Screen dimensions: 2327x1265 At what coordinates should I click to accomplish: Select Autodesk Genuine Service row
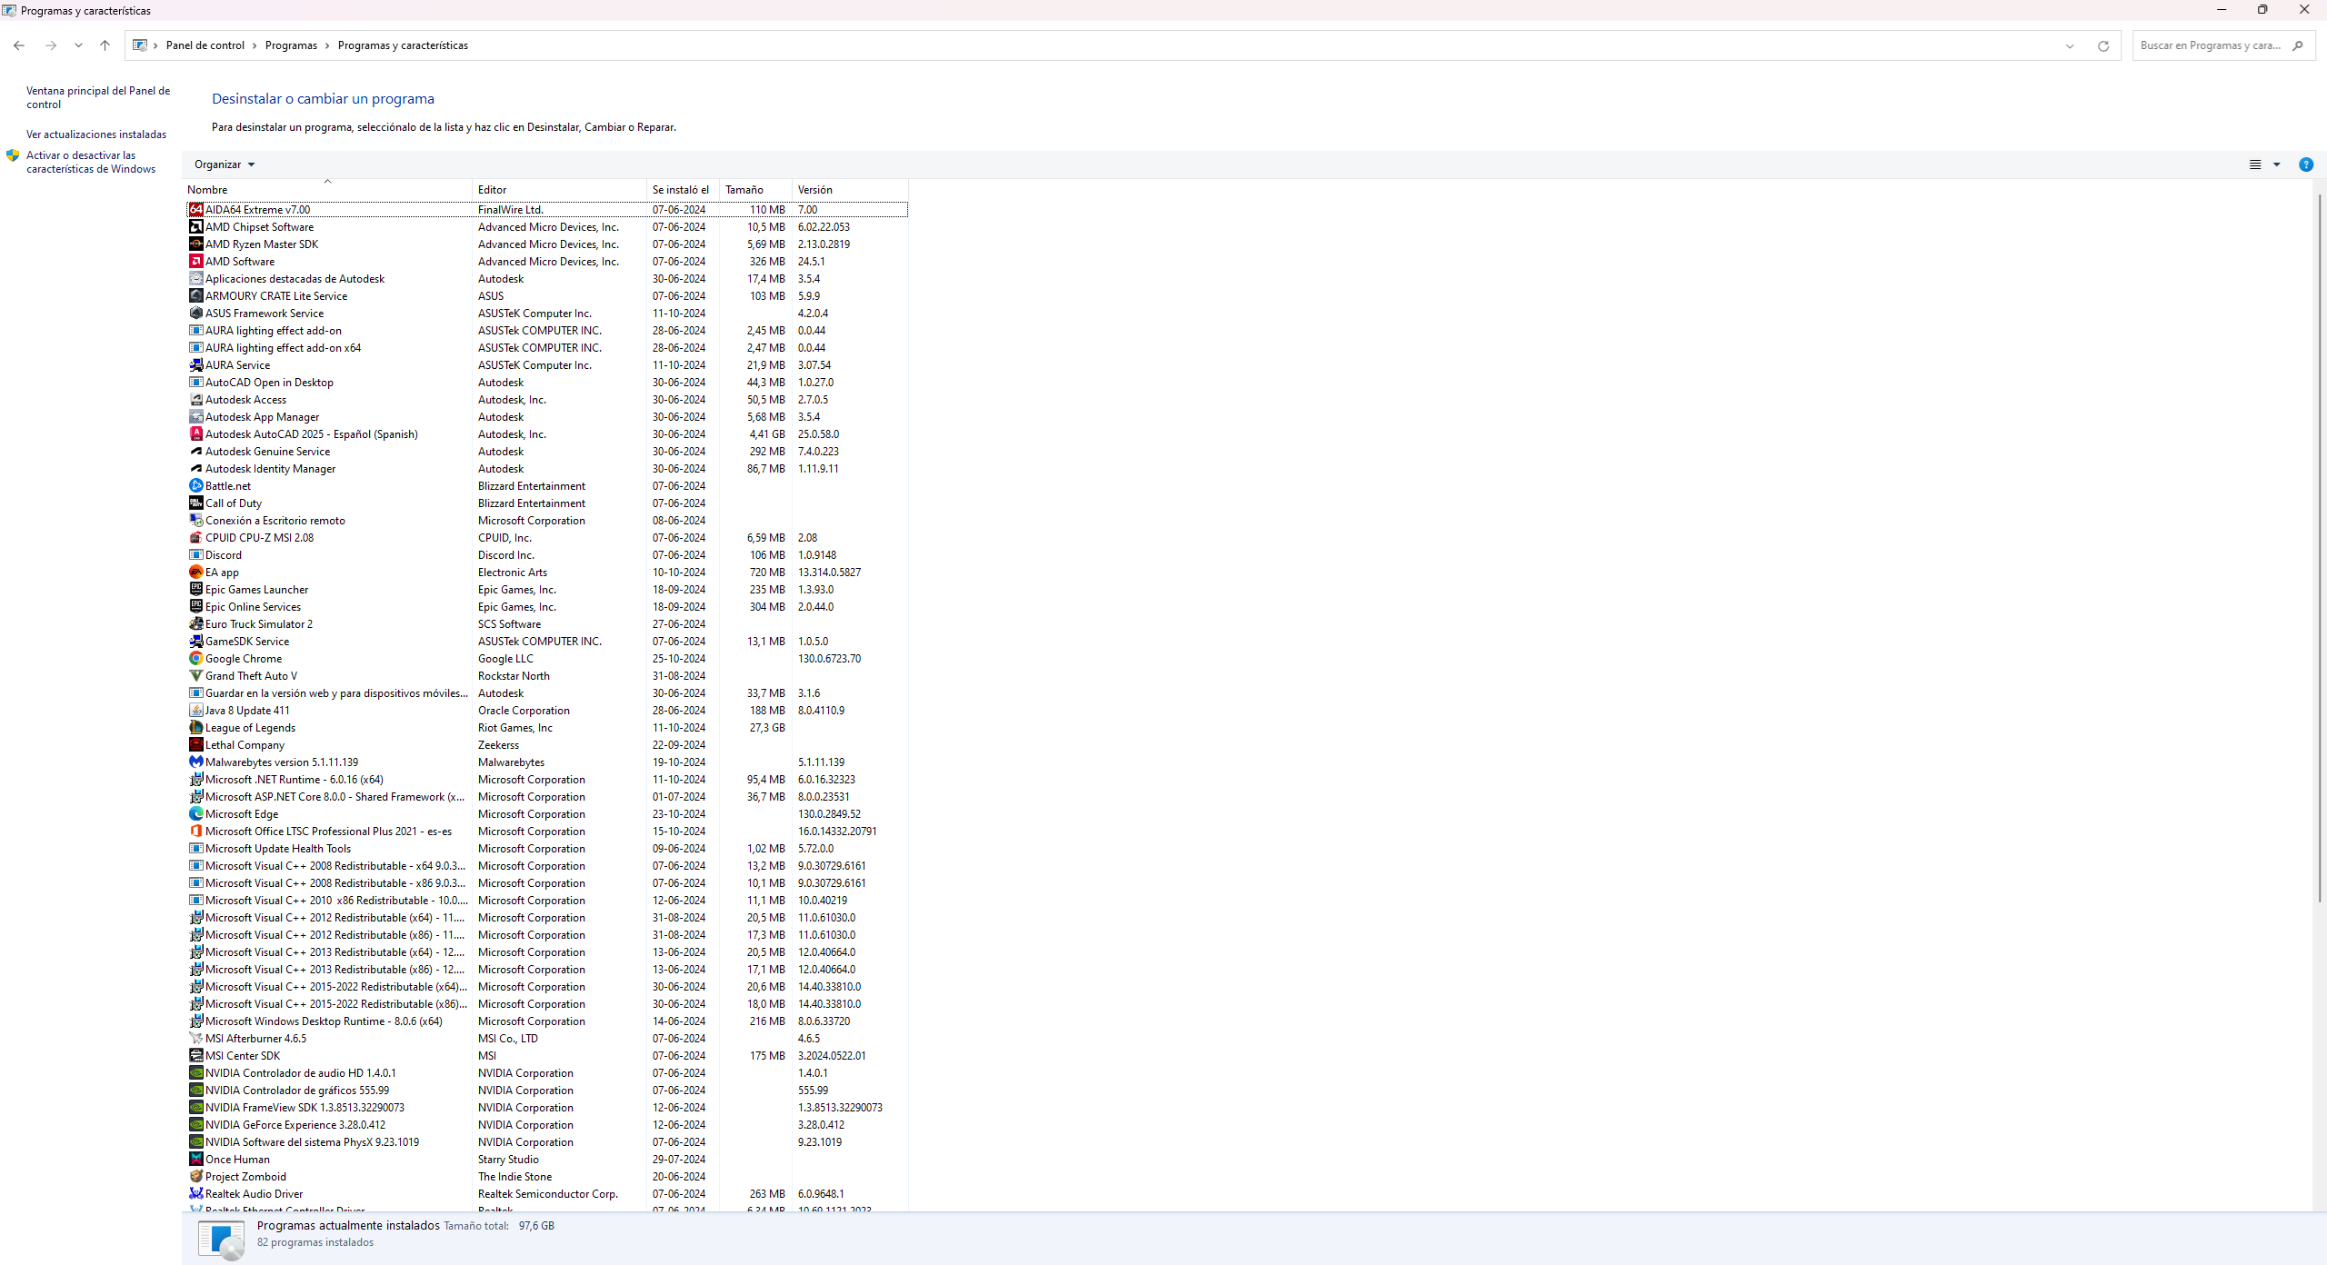tap(545, 452)
